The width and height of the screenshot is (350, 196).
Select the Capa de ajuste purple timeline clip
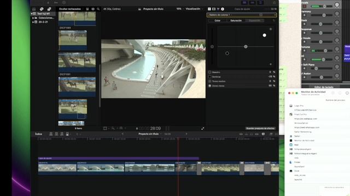119,158
